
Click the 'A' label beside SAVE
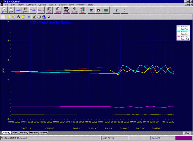point(30,128)
